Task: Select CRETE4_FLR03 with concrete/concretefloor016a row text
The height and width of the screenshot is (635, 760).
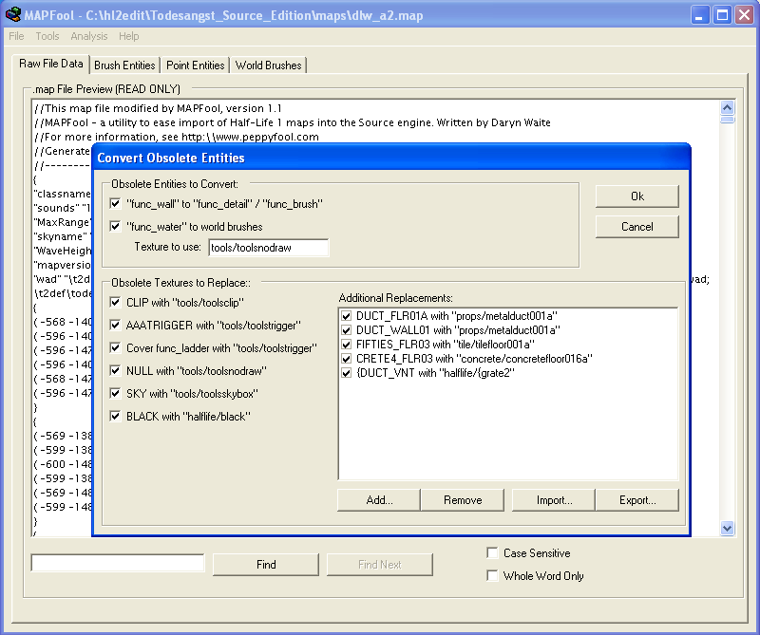Action: (x=474, y=359)
